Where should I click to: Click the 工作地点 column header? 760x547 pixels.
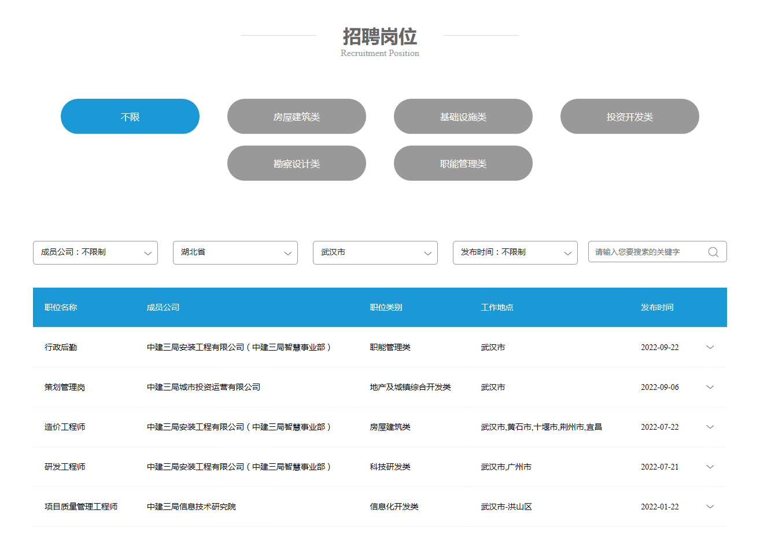497,307
